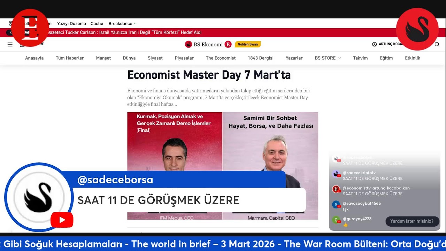Click the large red swan overlay logo
Viewport: 446px width, 251px height.
coord(417,29)
